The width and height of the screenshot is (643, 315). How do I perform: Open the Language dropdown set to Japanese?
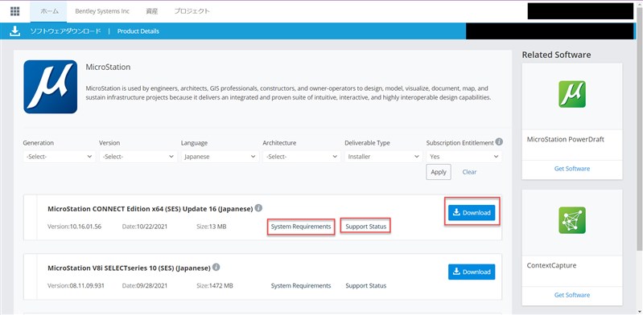(x=220, y=157)
